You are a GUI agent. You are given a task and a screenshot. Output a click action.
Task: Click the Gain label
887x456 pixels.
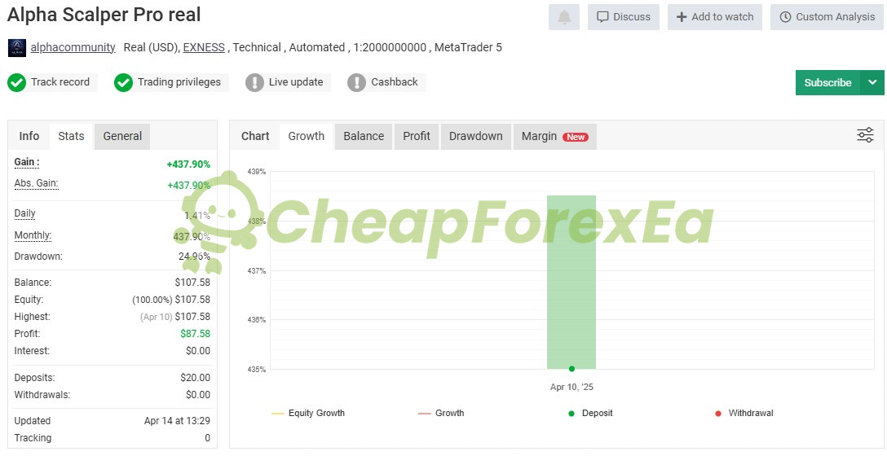click(27, 163)
